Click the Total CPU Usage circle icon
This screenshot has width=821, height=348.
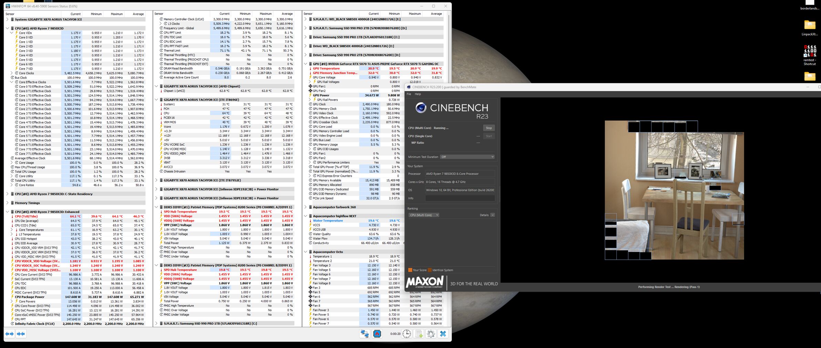tap(12, 172)
